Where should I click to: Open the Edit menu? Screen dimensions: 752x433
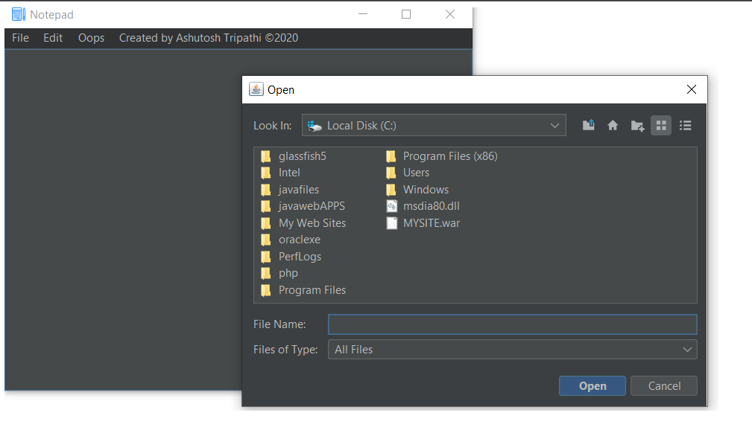53,38
